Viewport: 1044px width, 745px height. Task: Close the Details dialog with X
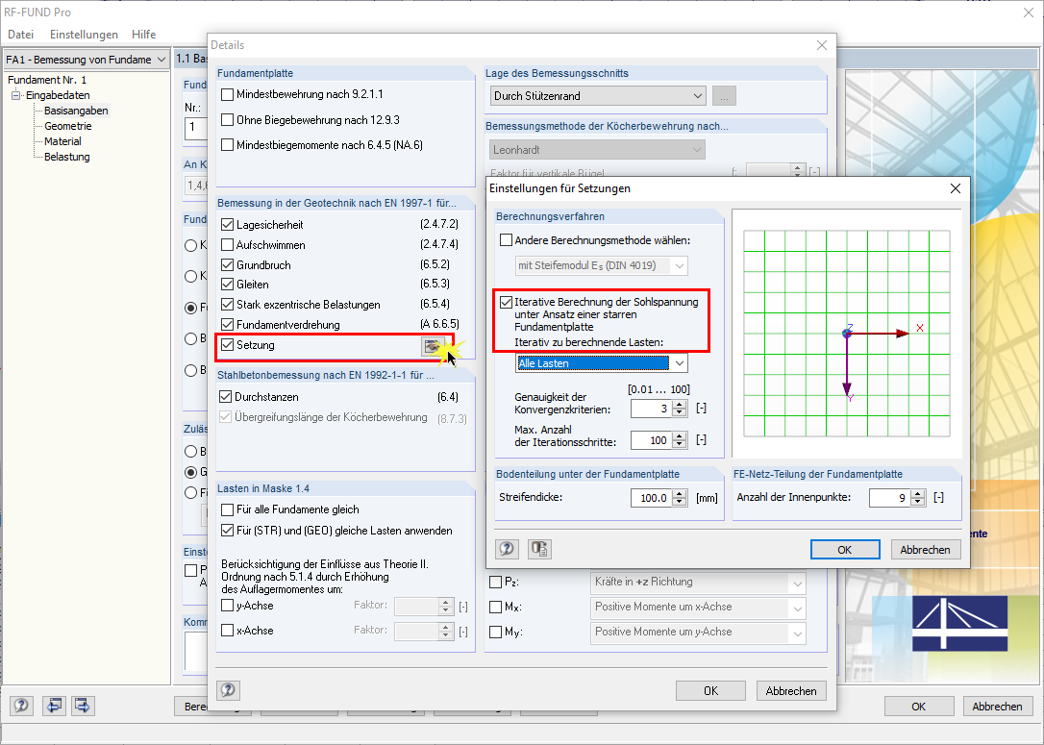pyautogui.click(x=822, y=45)
